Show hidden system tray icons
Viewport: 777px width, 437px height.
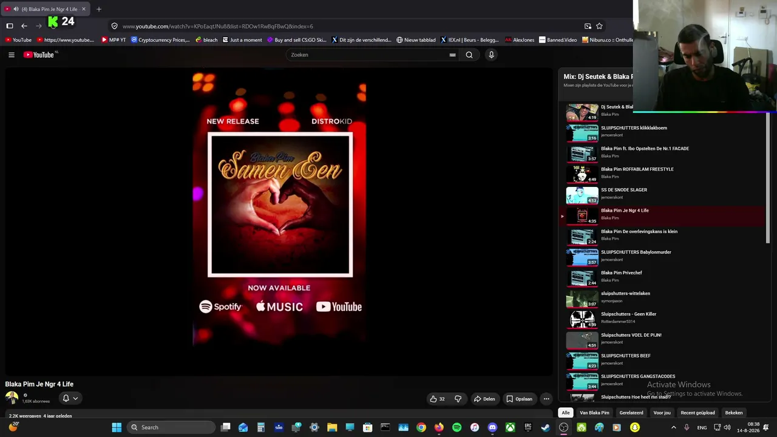click(673, 427)
